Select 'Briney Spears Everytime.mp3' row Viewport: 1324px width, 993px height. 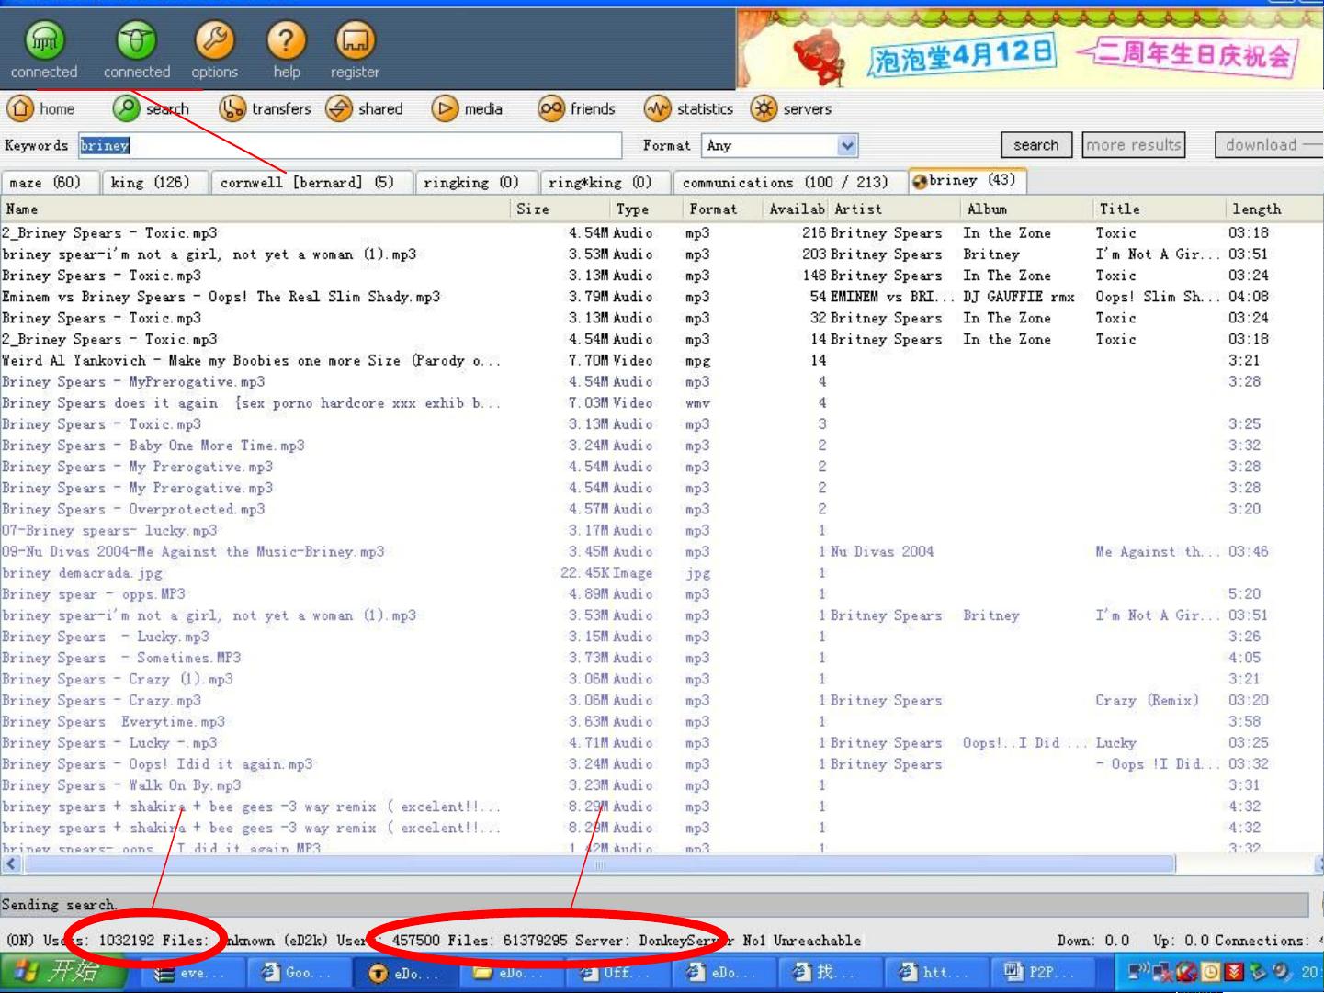pos(662,721)
